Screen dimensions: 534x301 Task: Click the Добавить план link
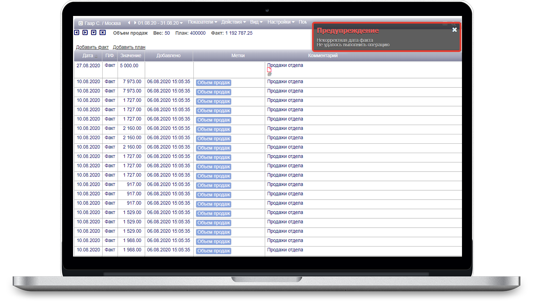click(x=129, y=47)
